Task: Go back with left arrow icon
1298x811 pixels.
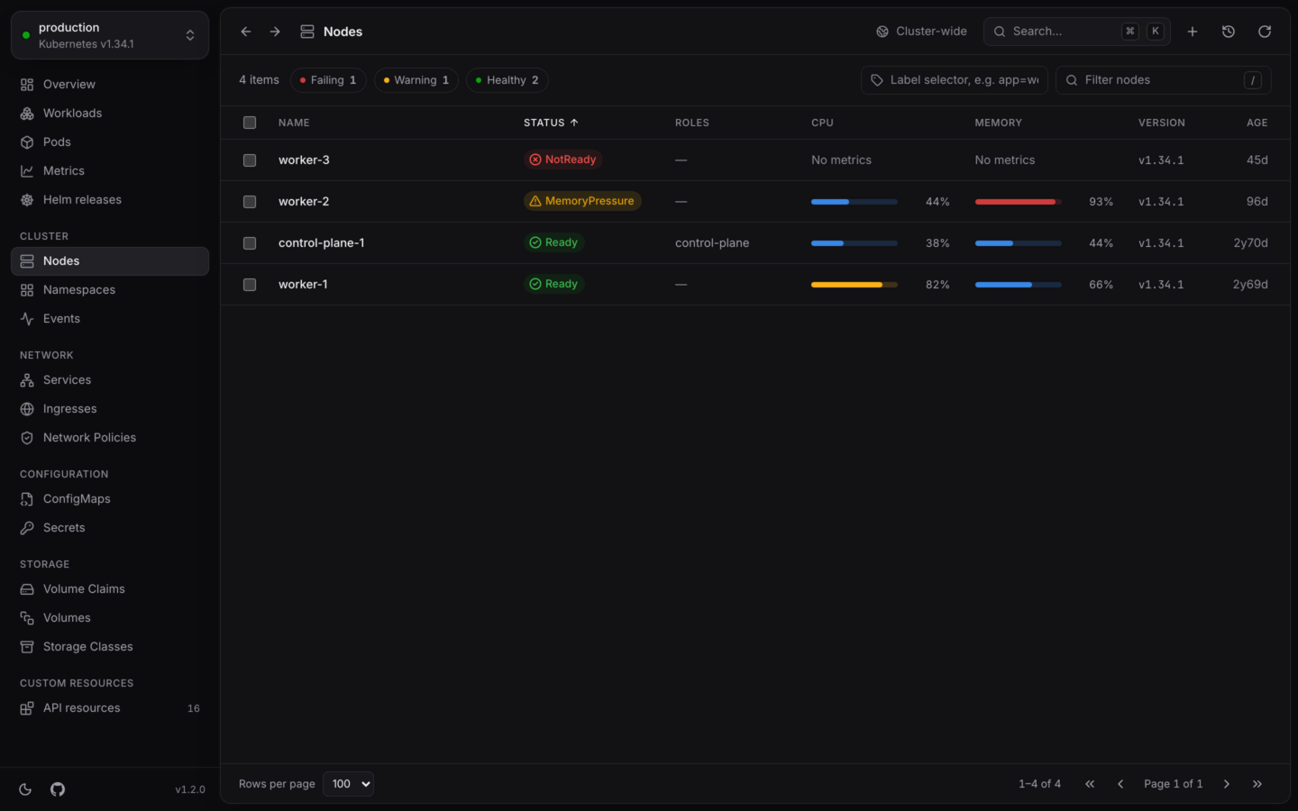Action: pos(246,32)
